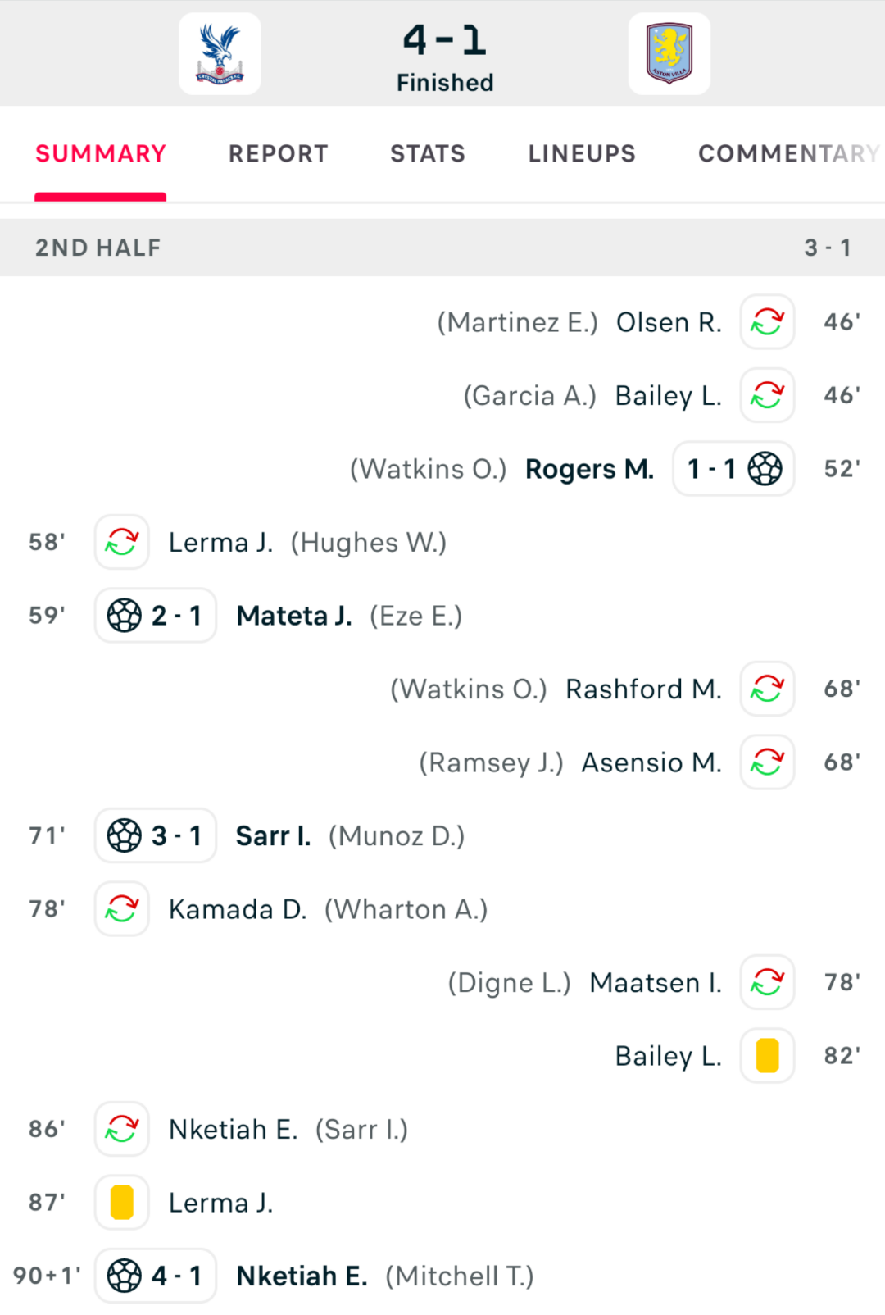The image size is (885, 1315).
Task: Tap substitution icon for Olsen R.
Action: point(767,322)
